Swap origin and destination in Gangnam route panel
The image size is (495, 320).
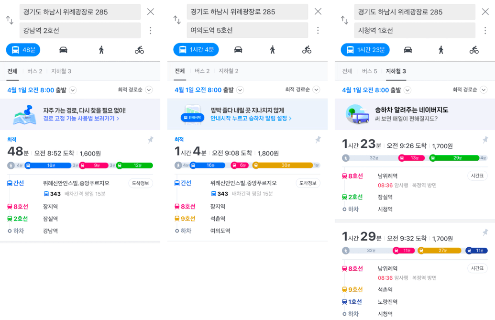10,21
